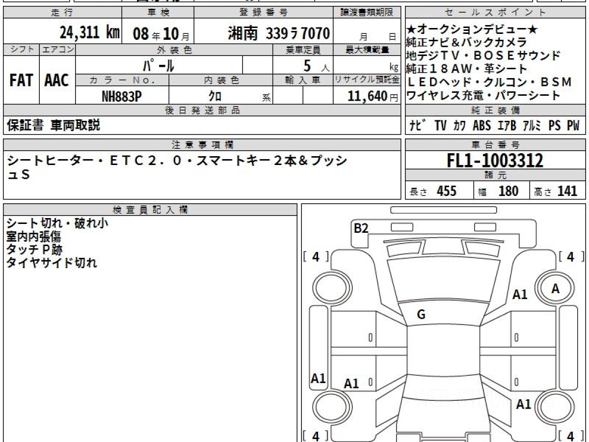Select inspector note タイヤサイド切れ
Image resolution: width=589 pixels, height=442 pixels.
[52, 263]
